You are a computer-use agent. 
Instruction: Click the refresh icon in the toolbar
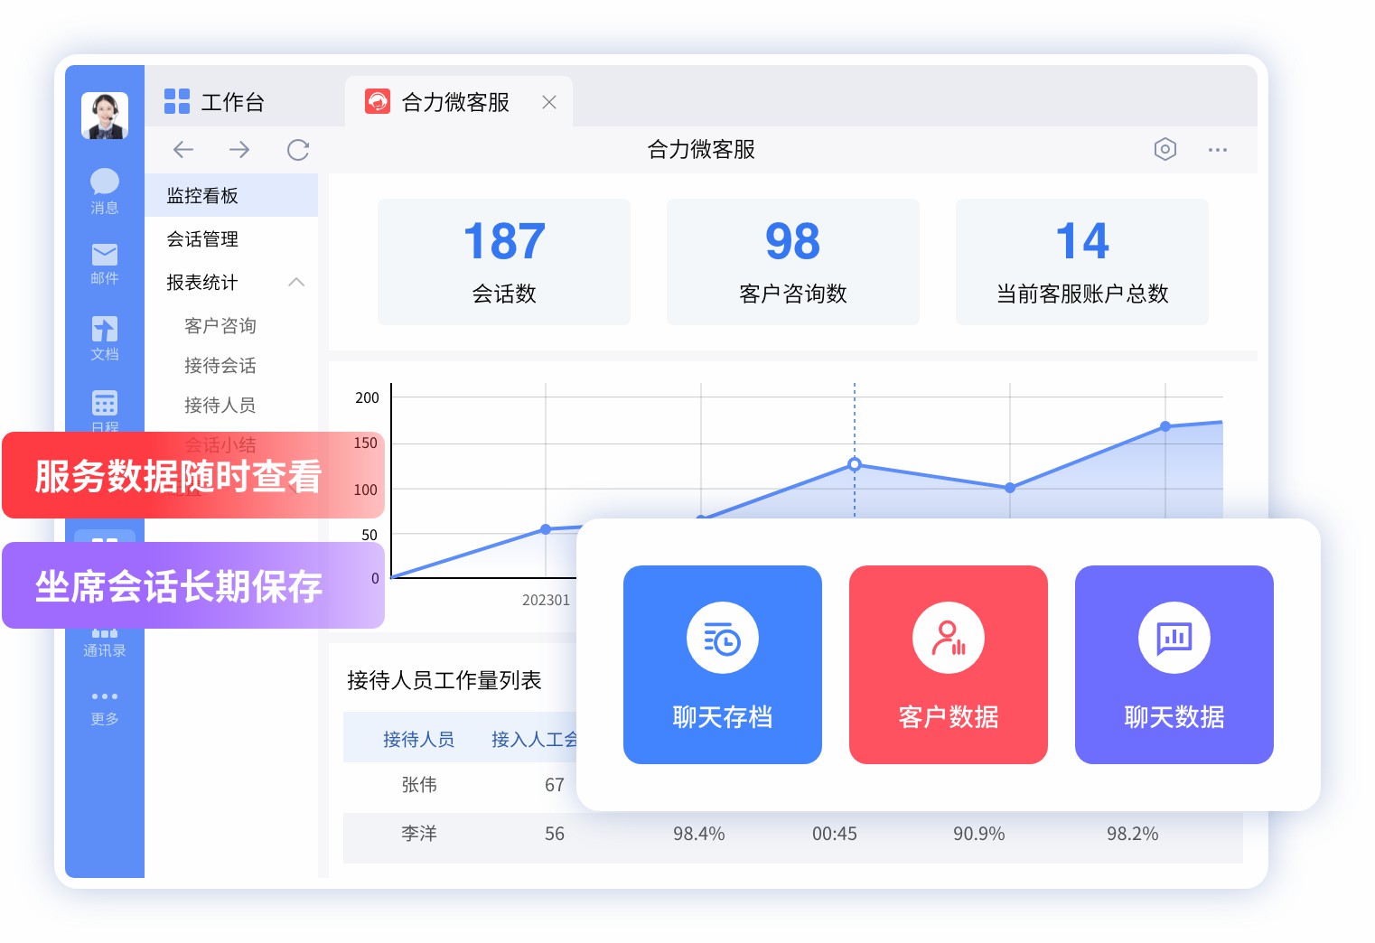click(297, 149)
